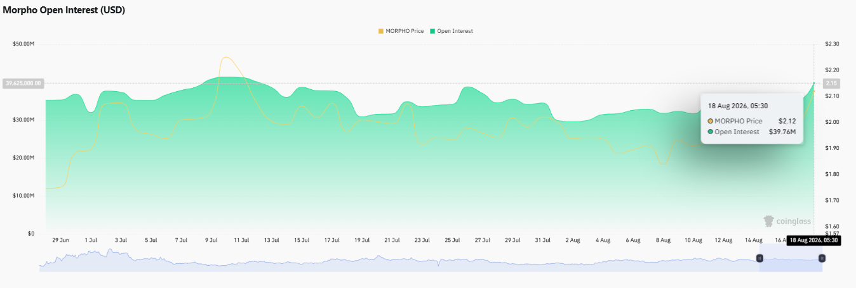Toggle the Open Interest legend series

(x=451, y=31)
